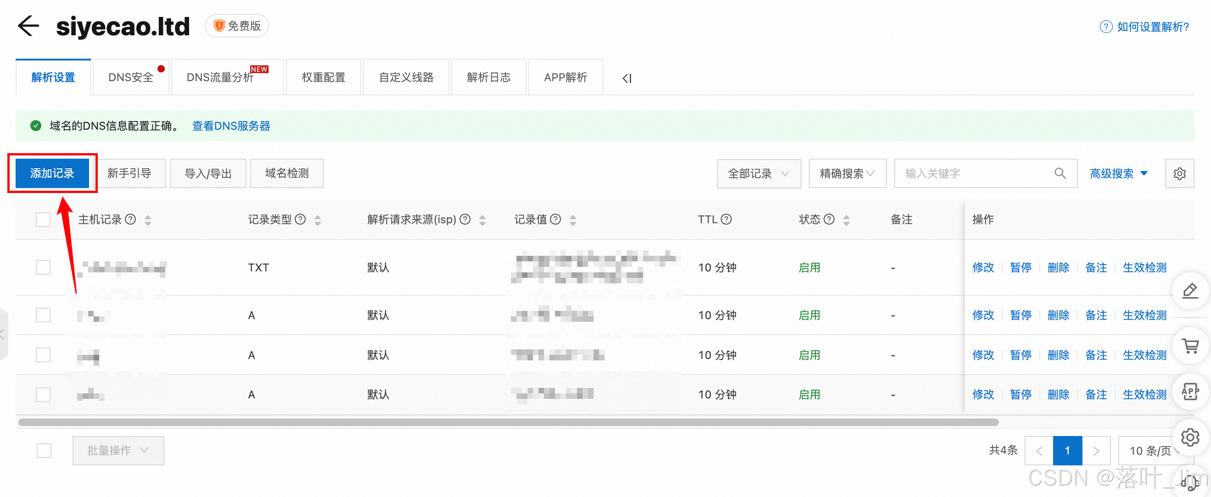
Task: Click the back arrow beside siyecao.ltd
Action: (28, 26)
